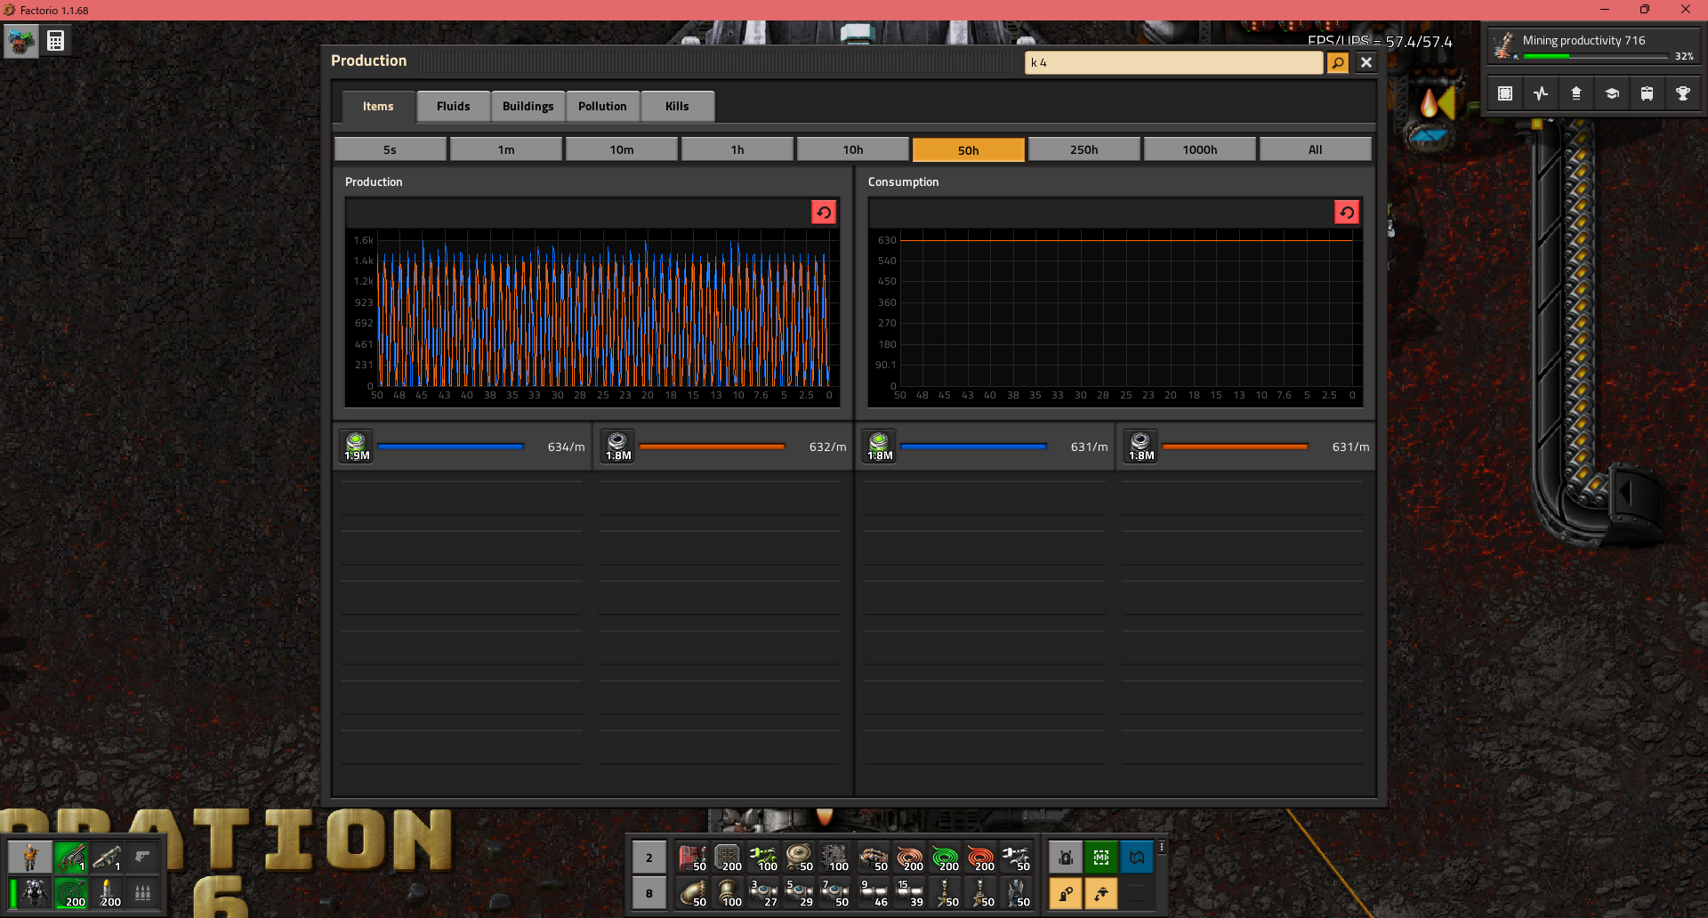Select the character icon in weapon panel
This screenshot has height=918, width=1708.
[30, 858]
